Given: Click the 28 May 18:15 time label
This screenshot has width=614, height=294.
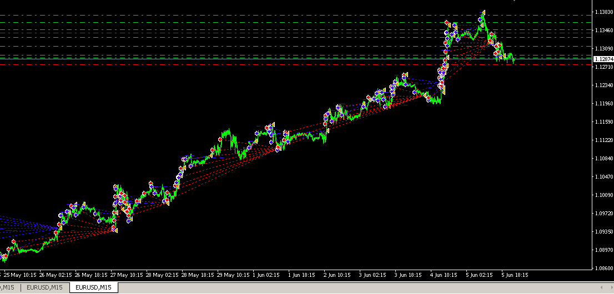Looking at the screenshot, I should click(x=198, y=275).
